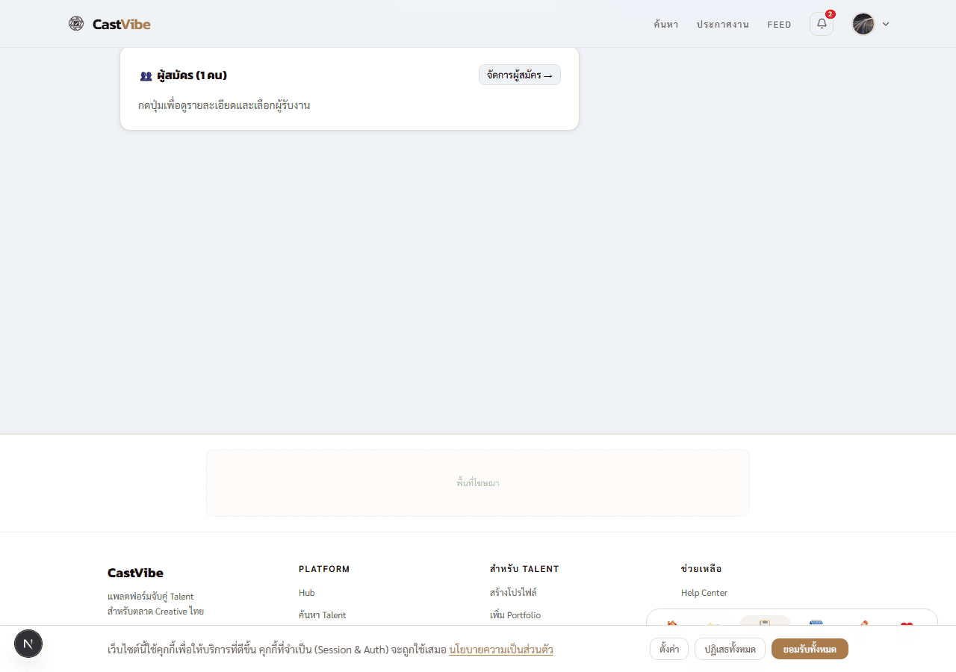Viewport: 956px width, 672px height.
Task: Open the Next.js dev tools N badge
Action: click(28, 644)
